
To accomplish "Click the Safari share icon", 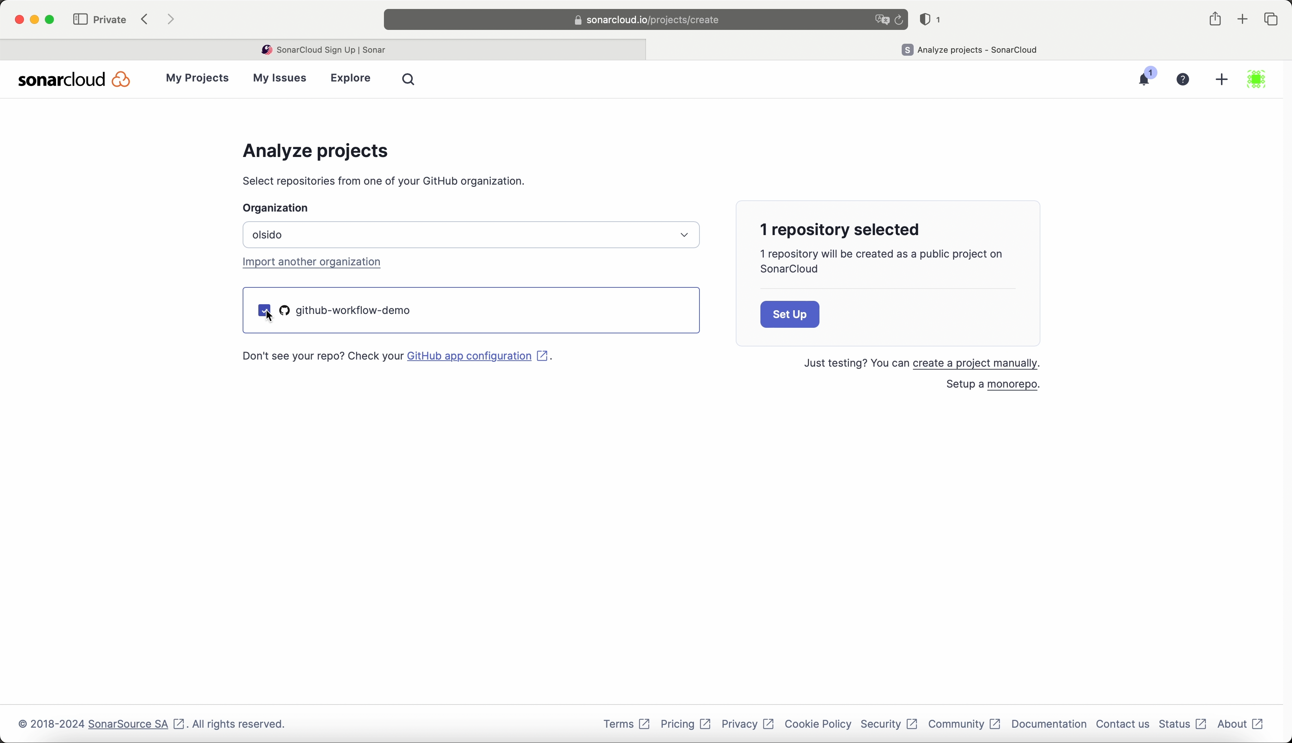I will click(x=1215, y=19).
